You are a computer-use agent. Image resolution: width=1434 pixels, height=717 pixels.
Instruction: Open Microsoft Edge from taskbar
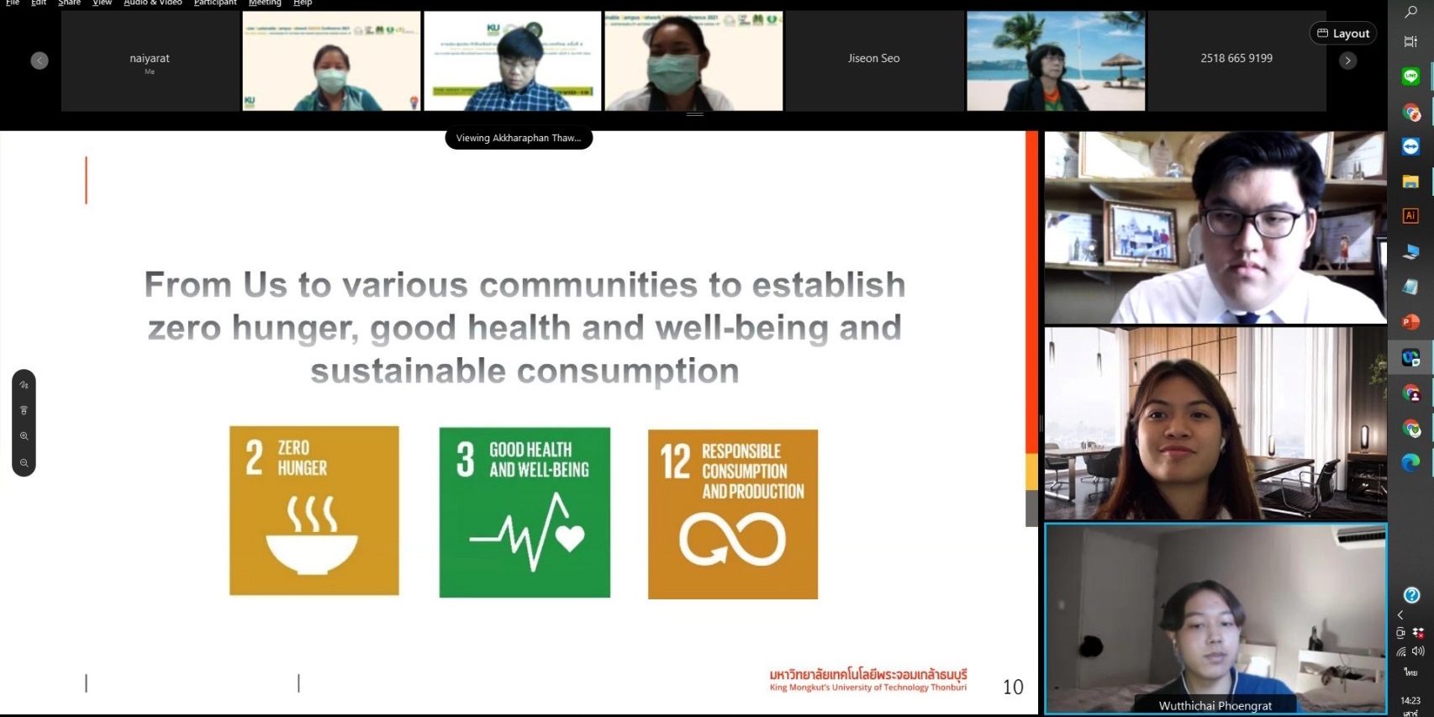pos(1410,461)
